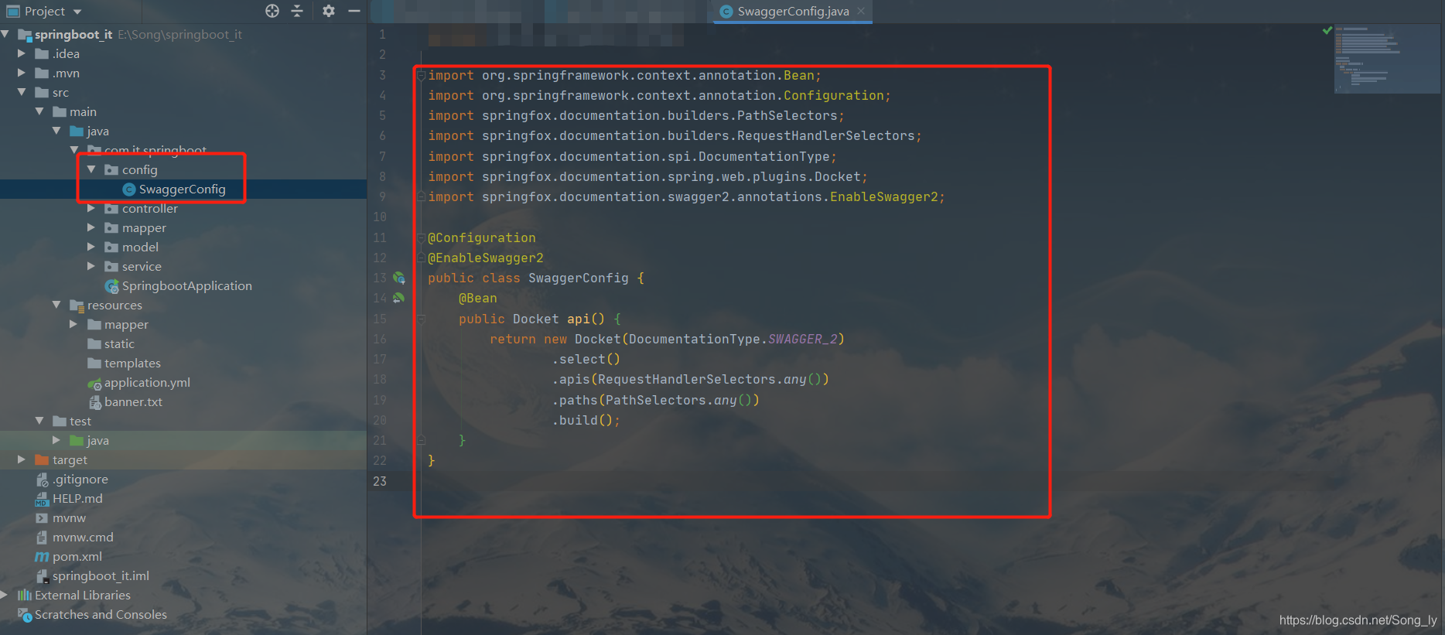Expand the model package
Viewport: 1445px width, 635px height.
pos(91,247)
